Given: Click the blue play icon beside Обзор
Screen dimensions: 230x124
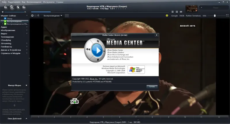Looking at the screenshot, I should pos(5,19).
